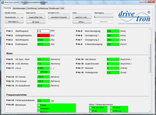Click the Nennfrequenz value field 600.0

pyautogui.click(x=43, y=40)
